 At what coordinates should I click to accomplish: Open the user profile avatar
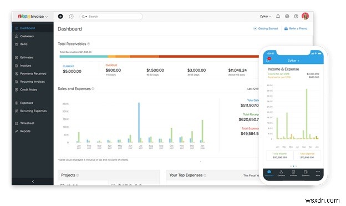coord(306,16)
